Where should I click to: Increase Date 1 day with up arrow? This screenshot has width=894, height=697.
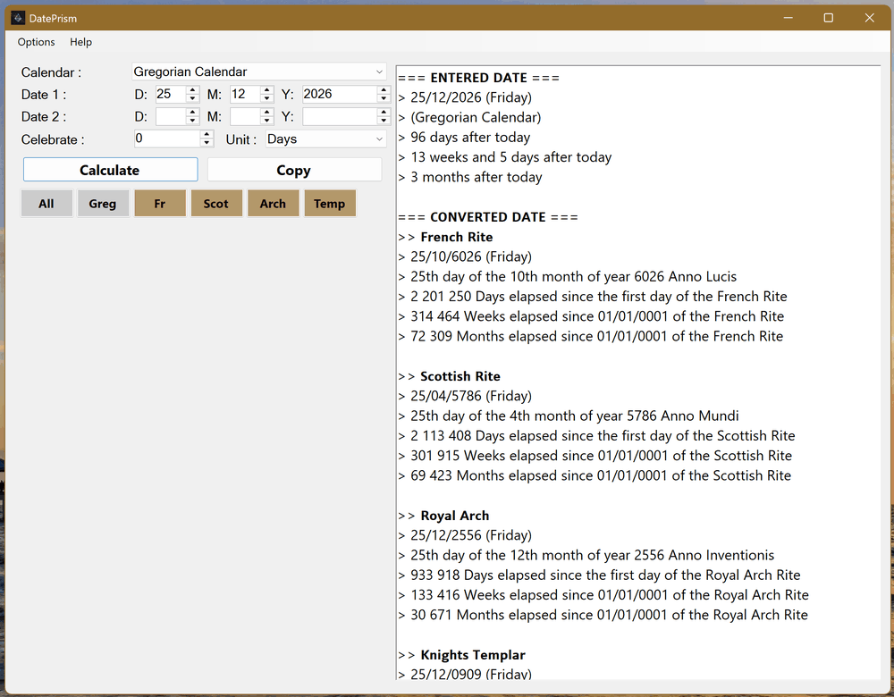coord(193,90)
